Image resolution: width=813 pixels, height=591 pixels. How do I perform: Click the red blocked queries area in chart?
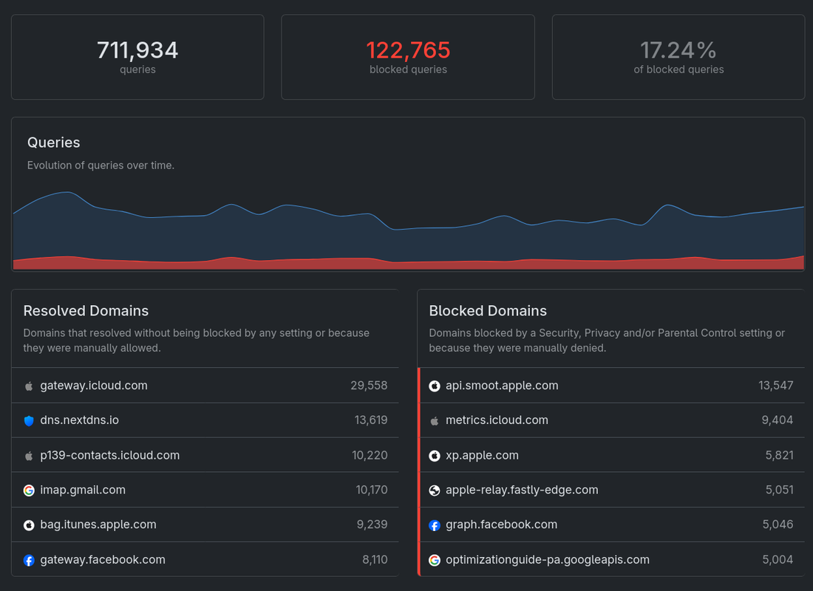408,265
